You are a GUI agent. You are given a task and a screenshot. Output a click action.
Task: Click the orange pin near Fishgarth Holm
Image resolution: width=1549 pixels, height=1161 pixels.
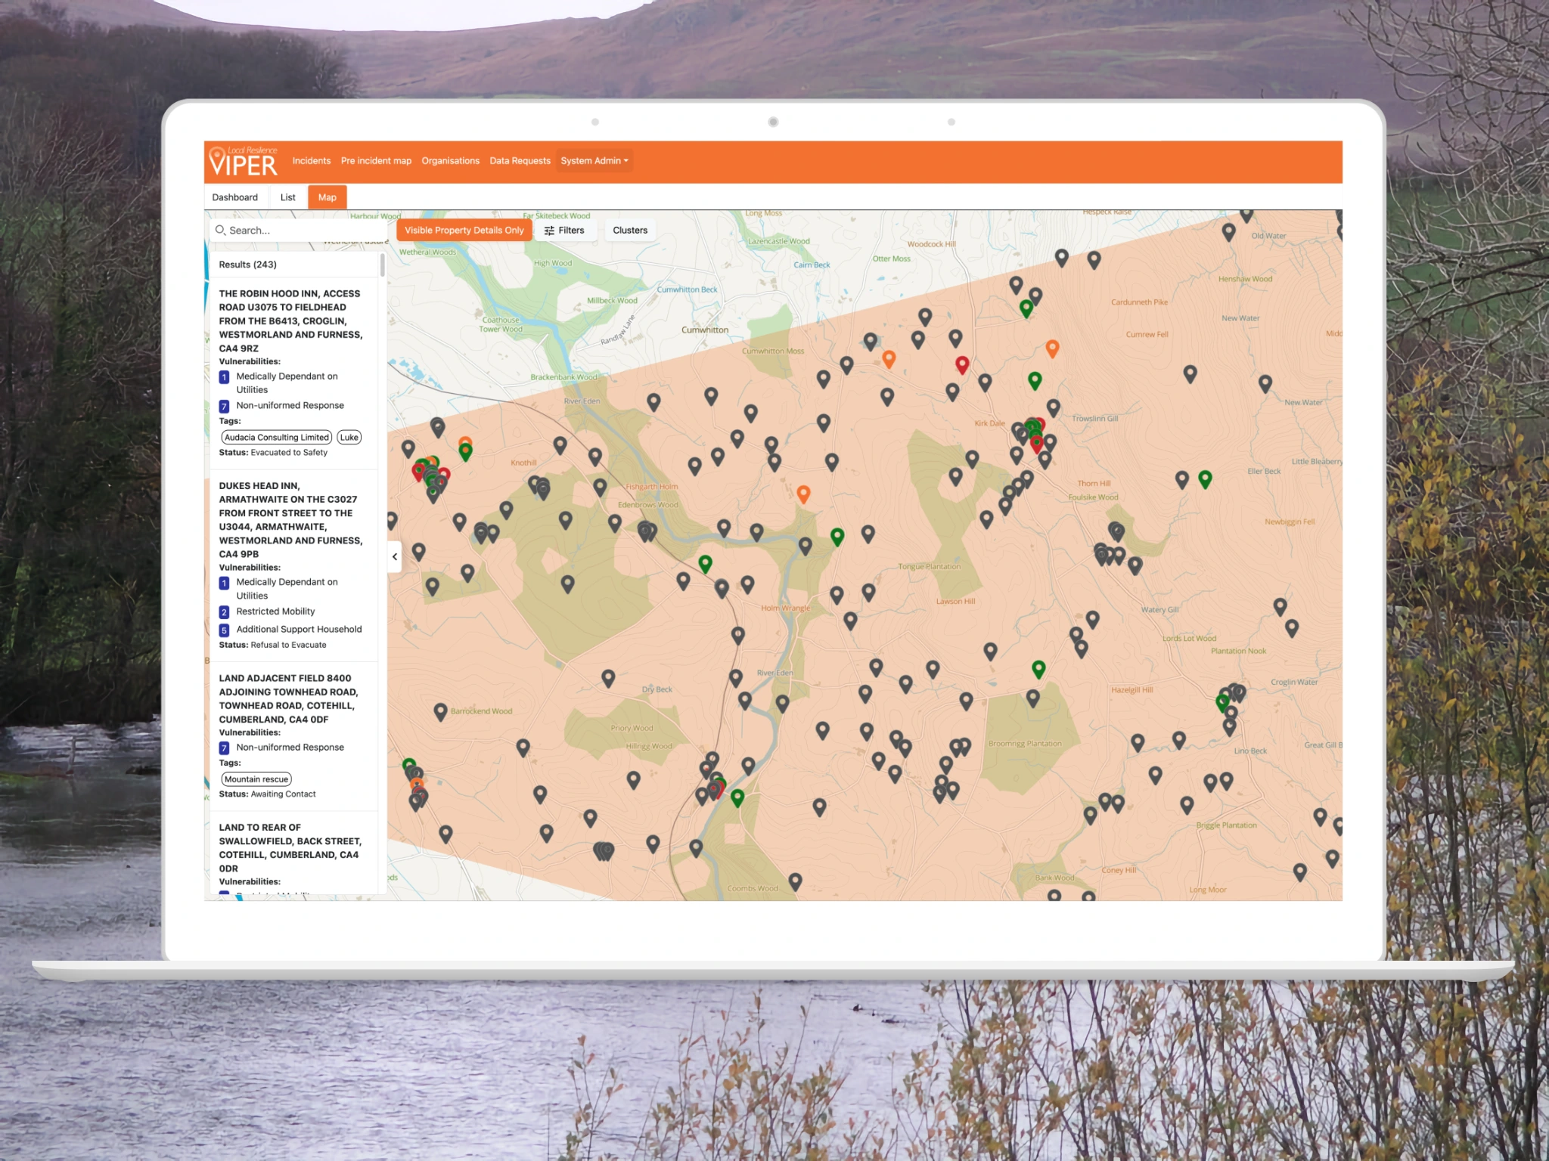(x=803, y=494)
